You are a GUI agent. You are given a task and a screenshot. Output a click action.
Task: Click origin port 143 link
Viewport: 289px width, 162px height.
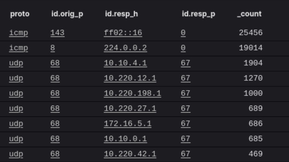point(57,33)
